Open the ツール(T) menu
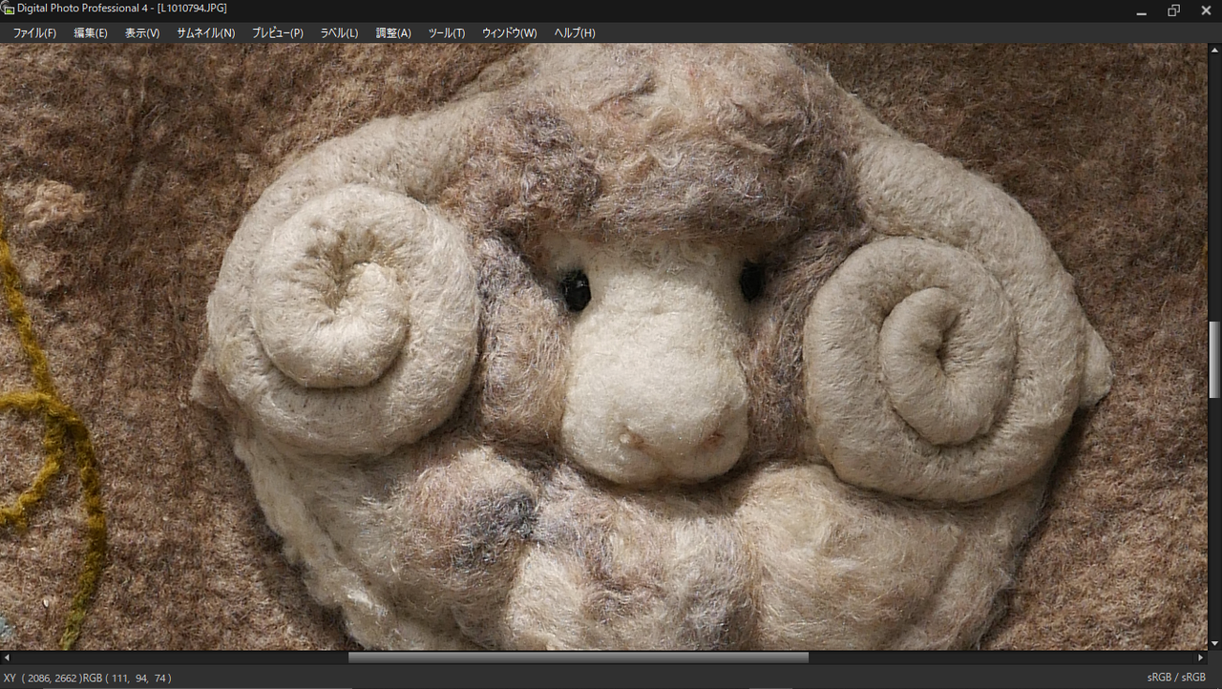Screen dimensions: 1222x689 [x=447, y=33]
